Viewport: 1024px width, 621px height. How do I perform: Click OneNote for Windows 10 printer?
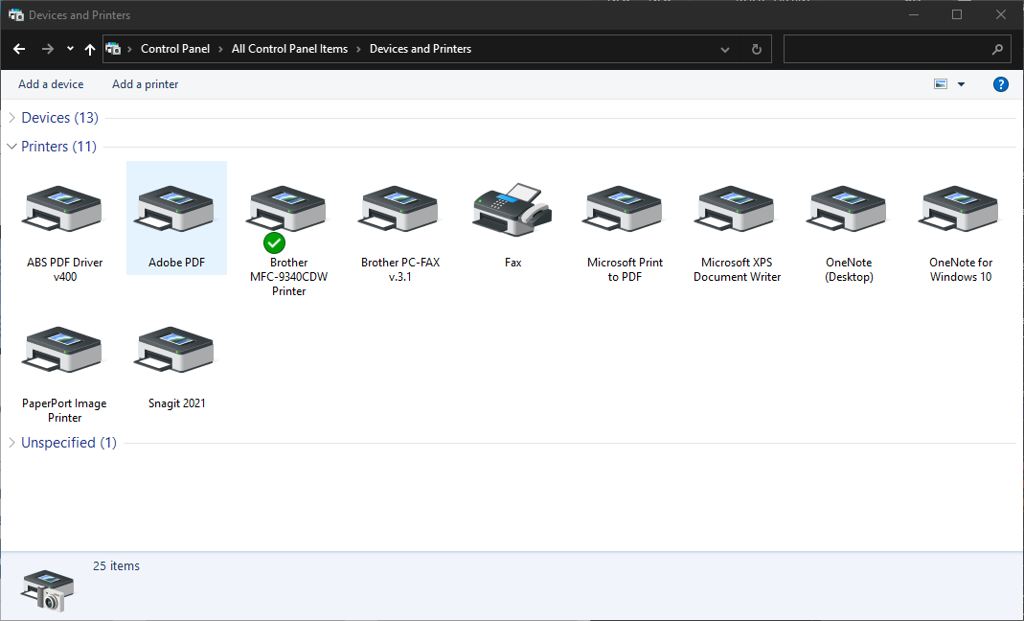coord(958,209)
